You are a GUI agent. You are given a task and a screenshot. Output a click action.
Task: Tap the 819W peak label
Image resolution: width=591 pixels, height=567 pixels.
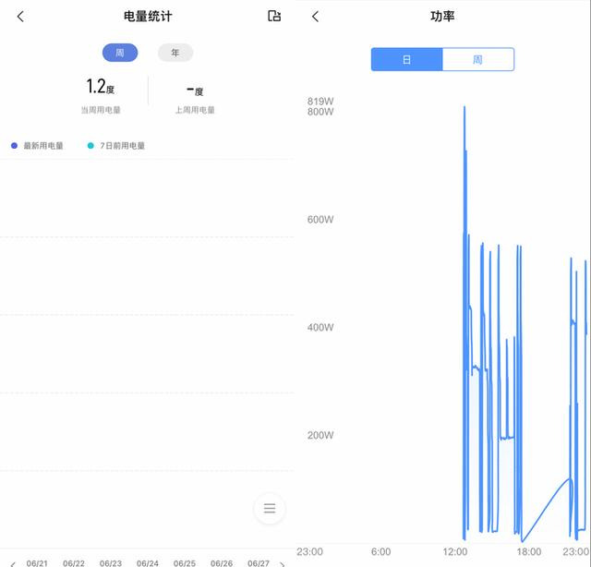coord(320,101)
